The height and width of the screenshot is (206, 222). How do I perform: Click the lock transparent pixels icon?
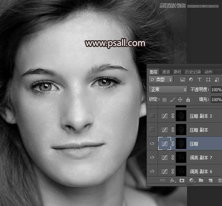tap(164, 100)
